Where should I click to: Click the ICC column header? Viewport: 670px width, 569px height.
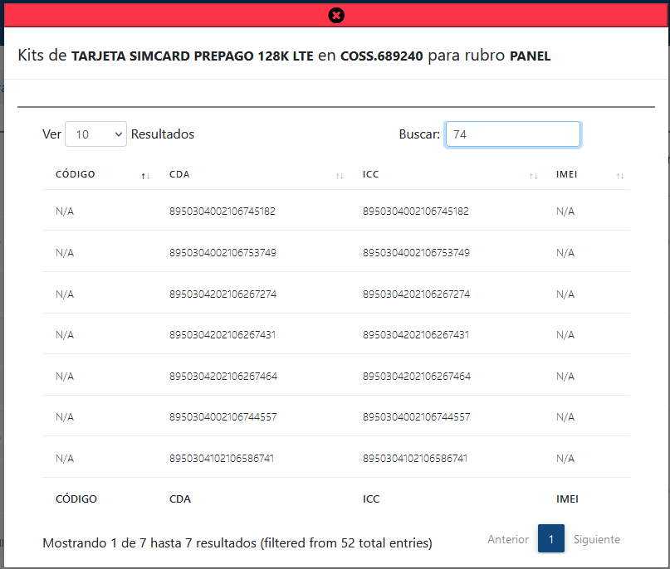pyautogui.click(x=371, y=175)
